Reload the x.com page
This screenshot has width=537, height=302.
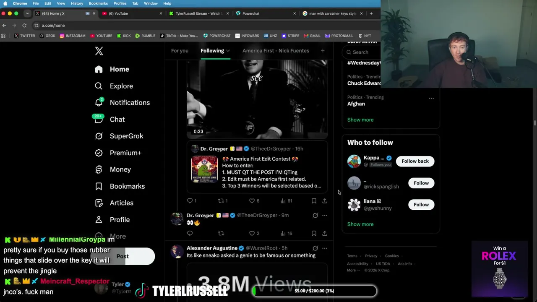pyautogui.click(x=24, y=26)
